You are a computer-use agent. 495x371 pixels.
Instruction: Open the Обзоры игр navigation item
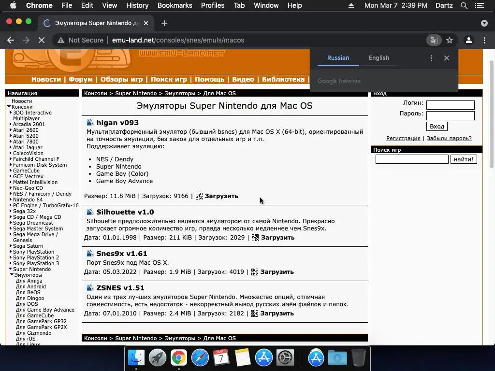point(121,80)
